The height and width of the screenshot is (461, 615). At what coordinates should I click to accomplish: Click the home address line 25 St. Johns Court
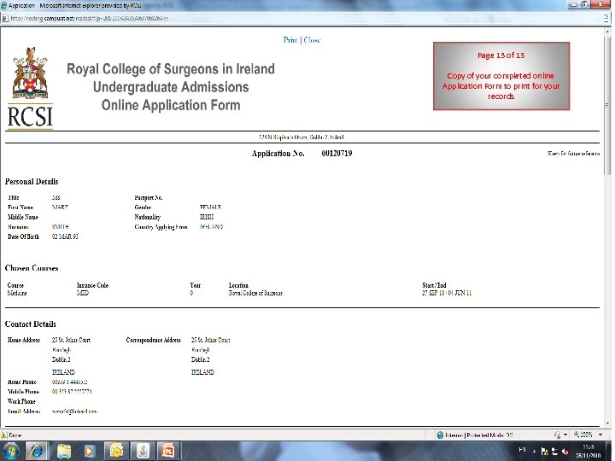(71, 340)
